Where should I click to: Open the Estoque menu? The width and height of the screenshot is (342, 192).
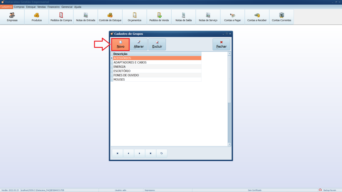[31, 7]
